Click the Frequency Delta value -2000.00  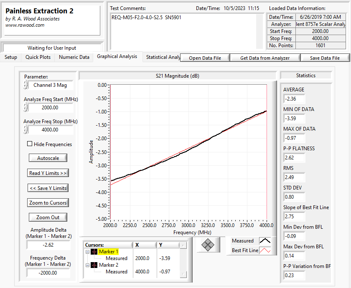48,273
